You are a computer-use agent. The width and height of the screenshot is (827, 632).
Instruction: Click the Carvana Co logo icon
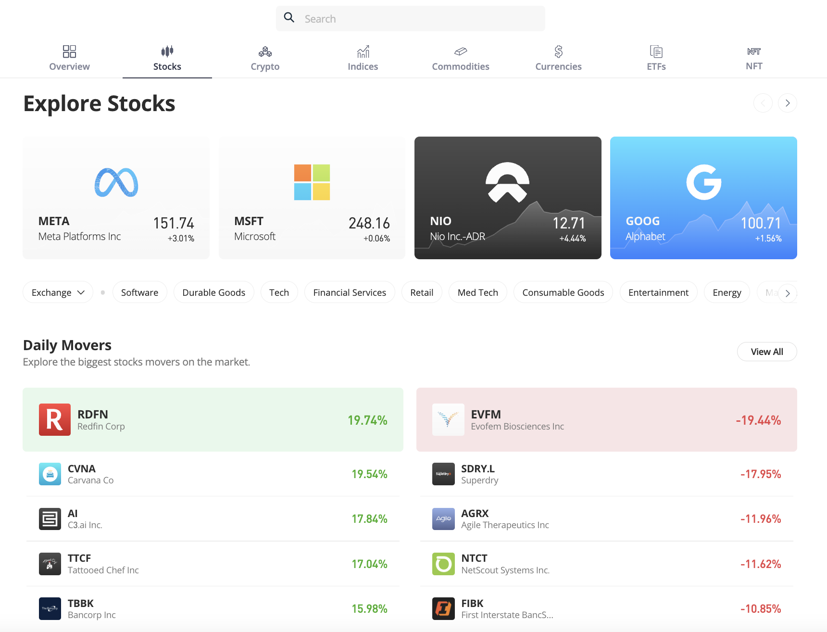50,474
